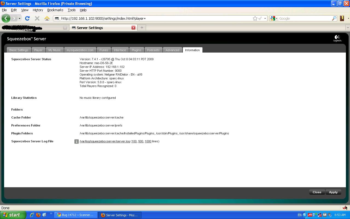Click the bookmark star in the address bar
The width and height of the screenshot is (350, 219).
click(x=255, y=18)
